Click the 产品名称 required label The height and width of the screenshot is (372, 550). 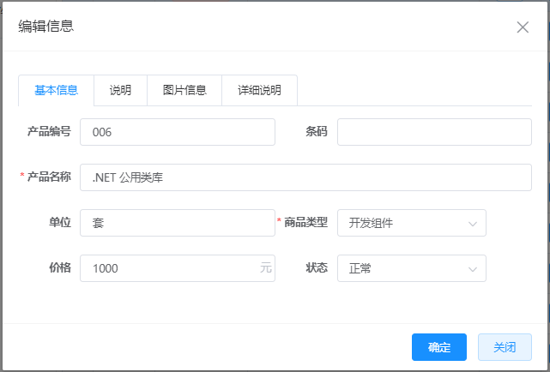[49, 177]
